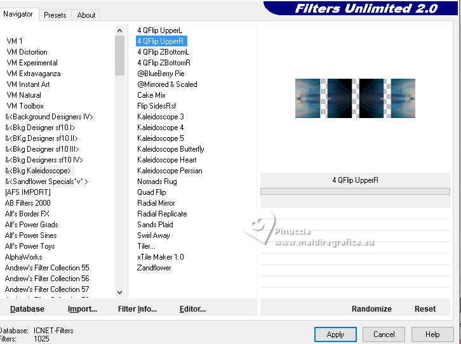
Task: Select Nomads Rug filter
Action: pos(157,182)
